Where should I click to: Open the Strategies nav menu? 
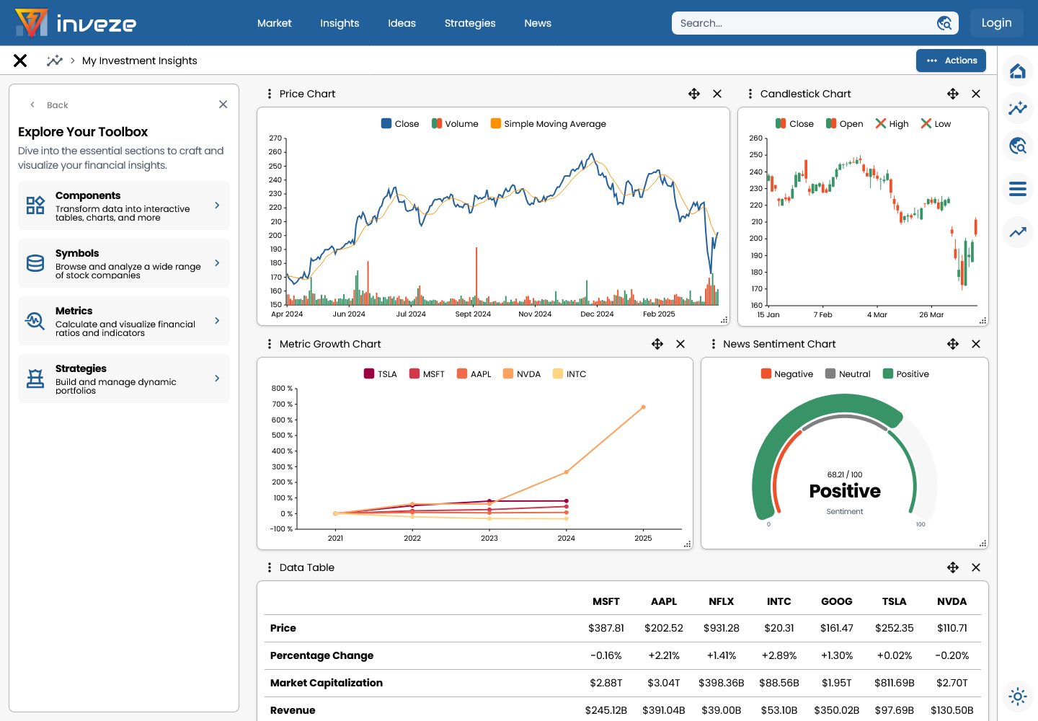(x=470, y=23)
